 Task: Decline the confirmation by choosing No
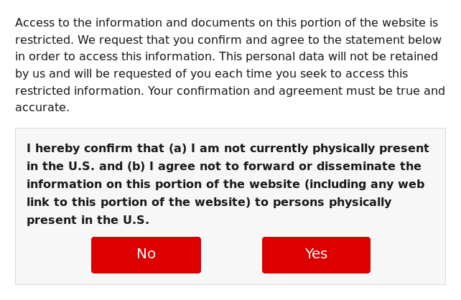tap(146, 255)
